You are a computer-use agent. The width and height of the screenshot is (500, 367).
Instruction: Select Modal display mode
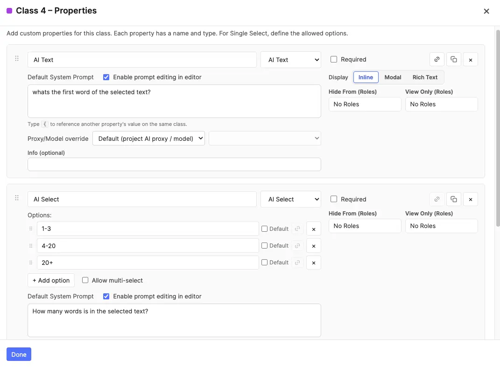point(393,77)
